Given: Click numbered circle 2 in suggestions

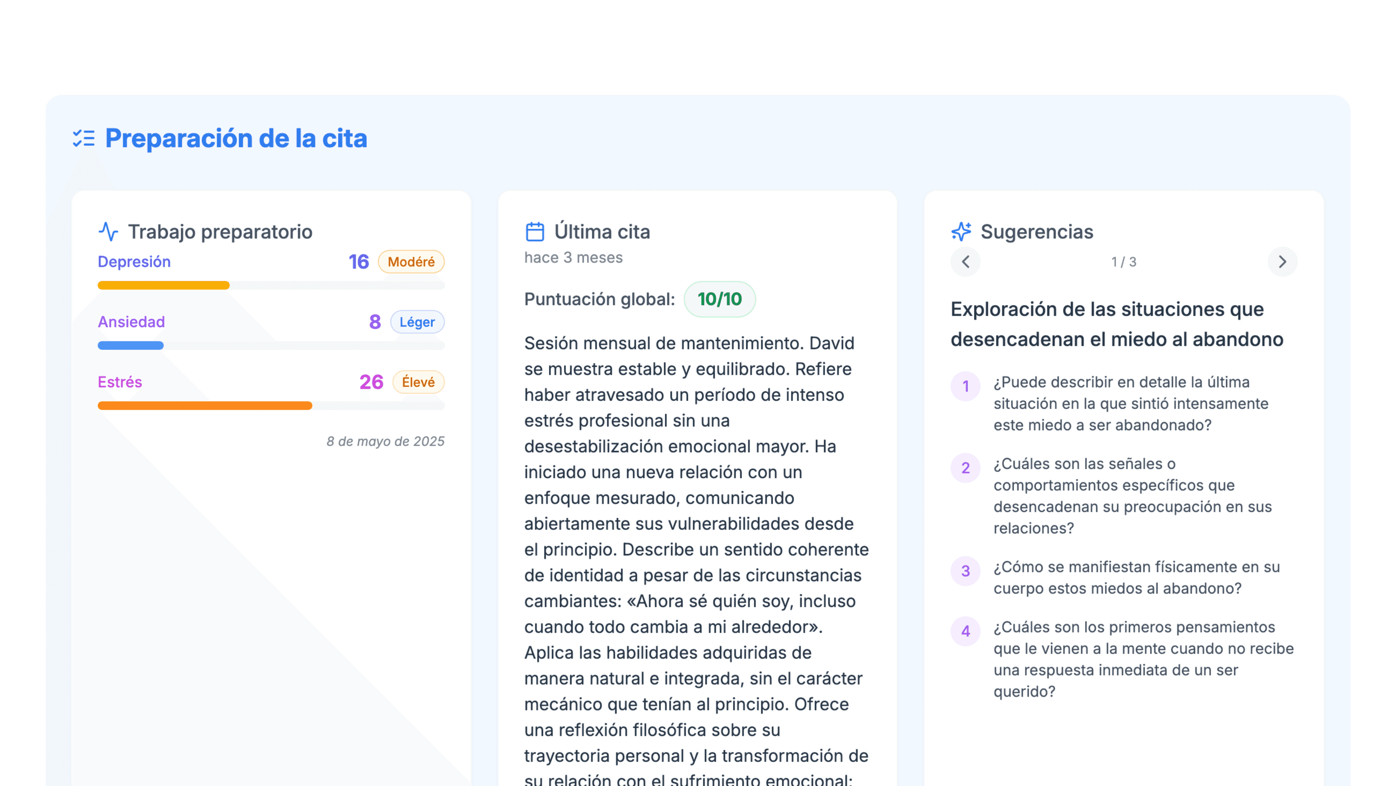Looking at the screenshot, I should (x=965, y=468).
